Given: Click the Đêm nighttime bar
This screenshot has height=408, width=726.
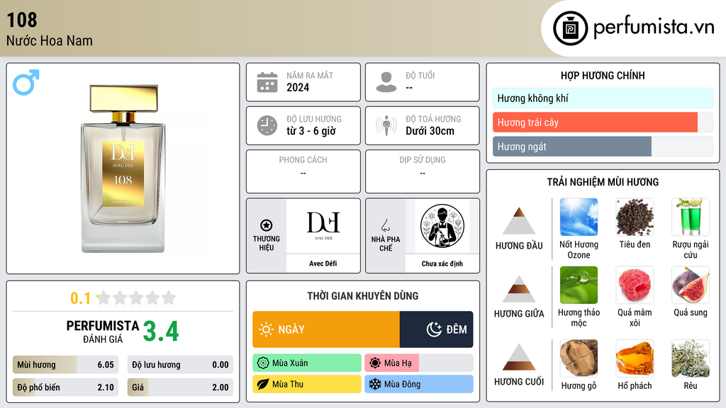Looking at the screenshot, I should 437,329.
